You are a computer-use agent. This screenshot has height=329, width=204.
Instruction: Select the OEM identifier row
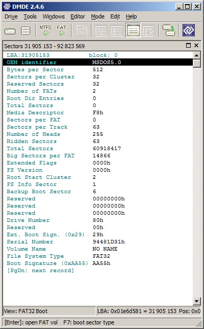coord(98,63)
